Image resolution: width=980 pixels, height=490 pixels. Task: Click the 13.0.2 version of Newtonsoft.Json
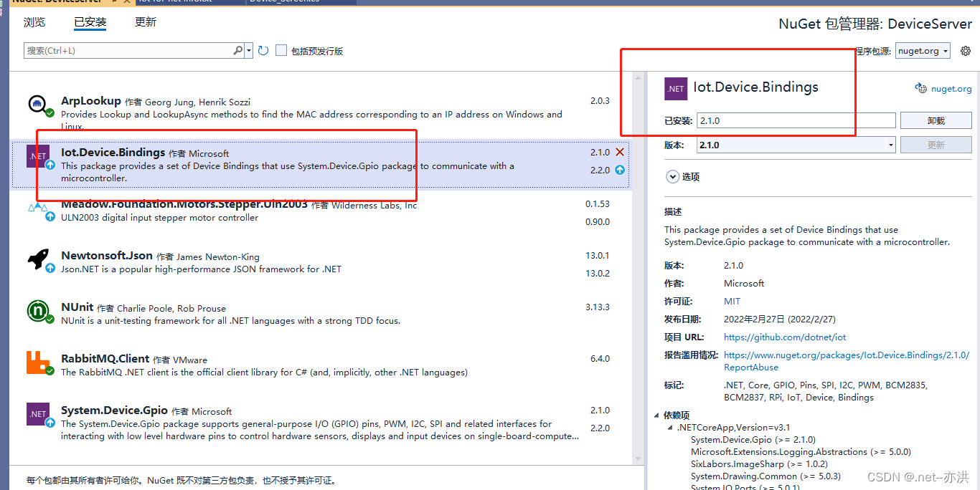(597, 274)
